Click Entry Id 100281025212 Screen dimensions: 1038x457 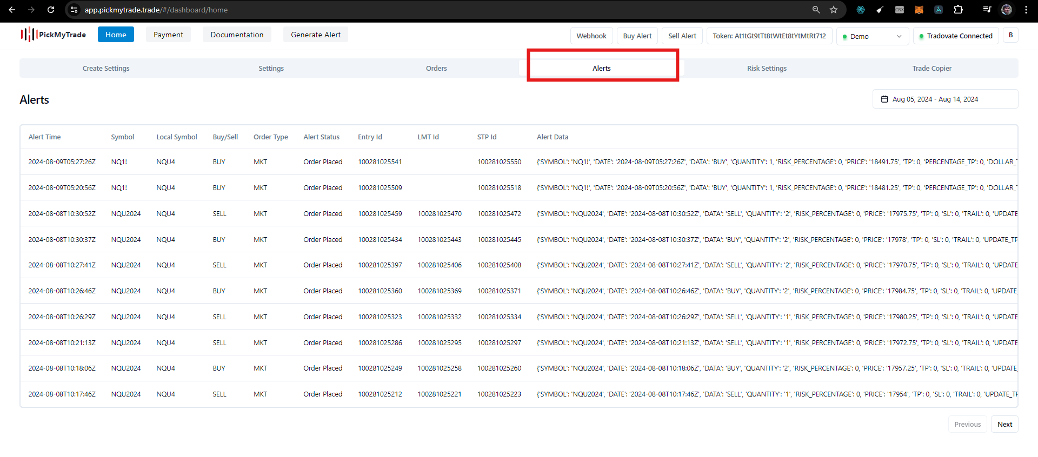click(380, 394)
